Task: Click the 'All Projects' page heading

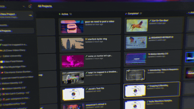Action: coord(45,6)
